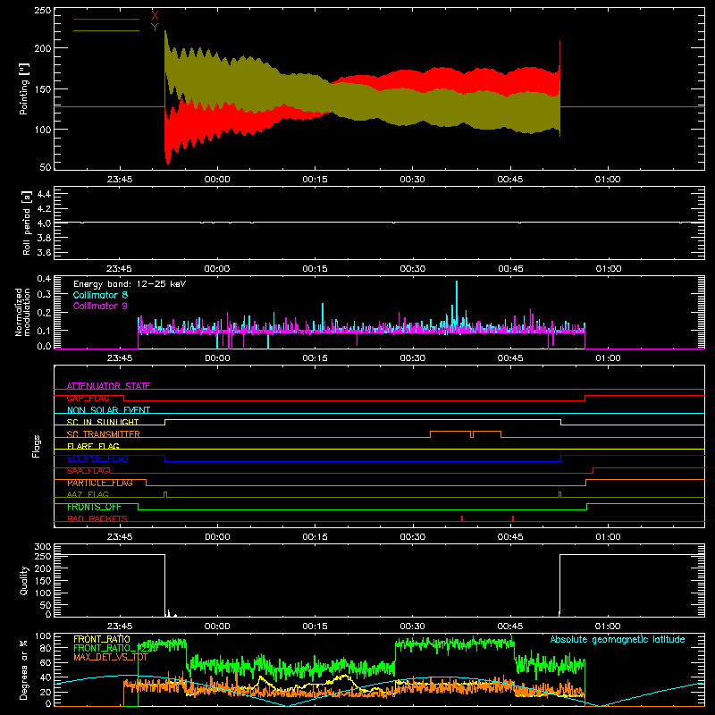Select the ATTENUATOR_STATE flag label
Image resolution: width=715 pixels, height=715 pixels.
coord(108,386)
